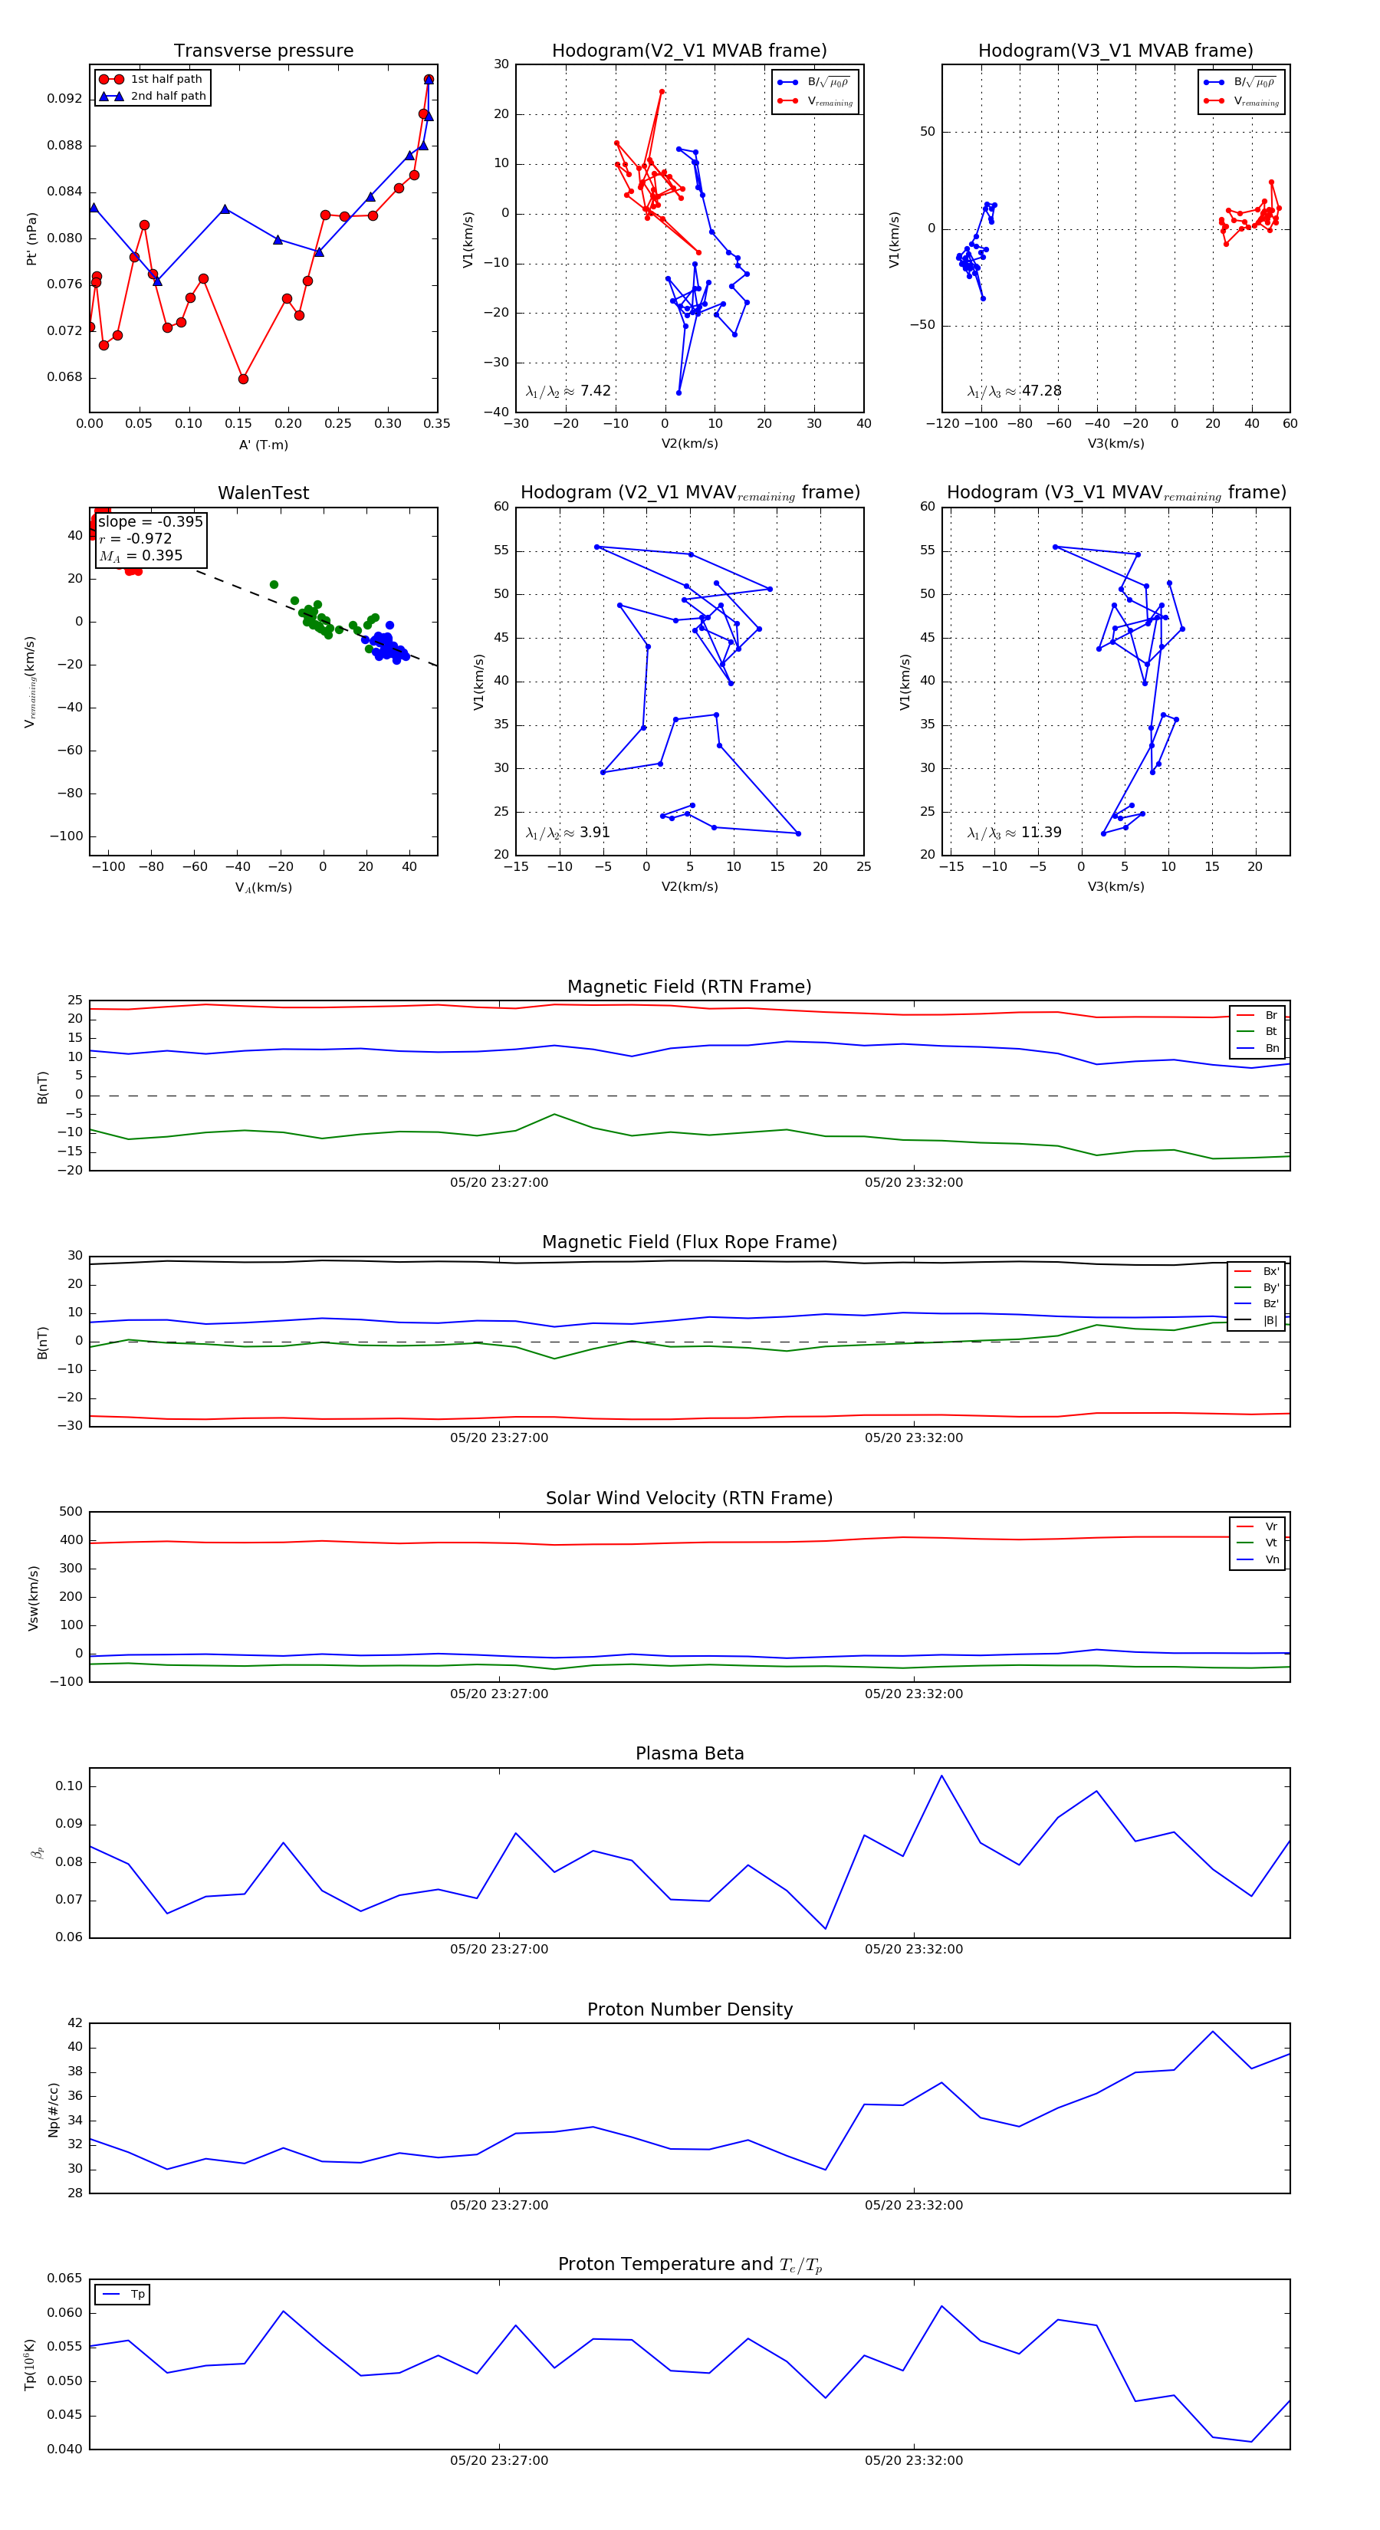Click 'Hodogram(V2_V1 MVAB frame)' title
Image resolution: width=1380 pixels, height=2530 pixels.
click(x=689, y=51)
